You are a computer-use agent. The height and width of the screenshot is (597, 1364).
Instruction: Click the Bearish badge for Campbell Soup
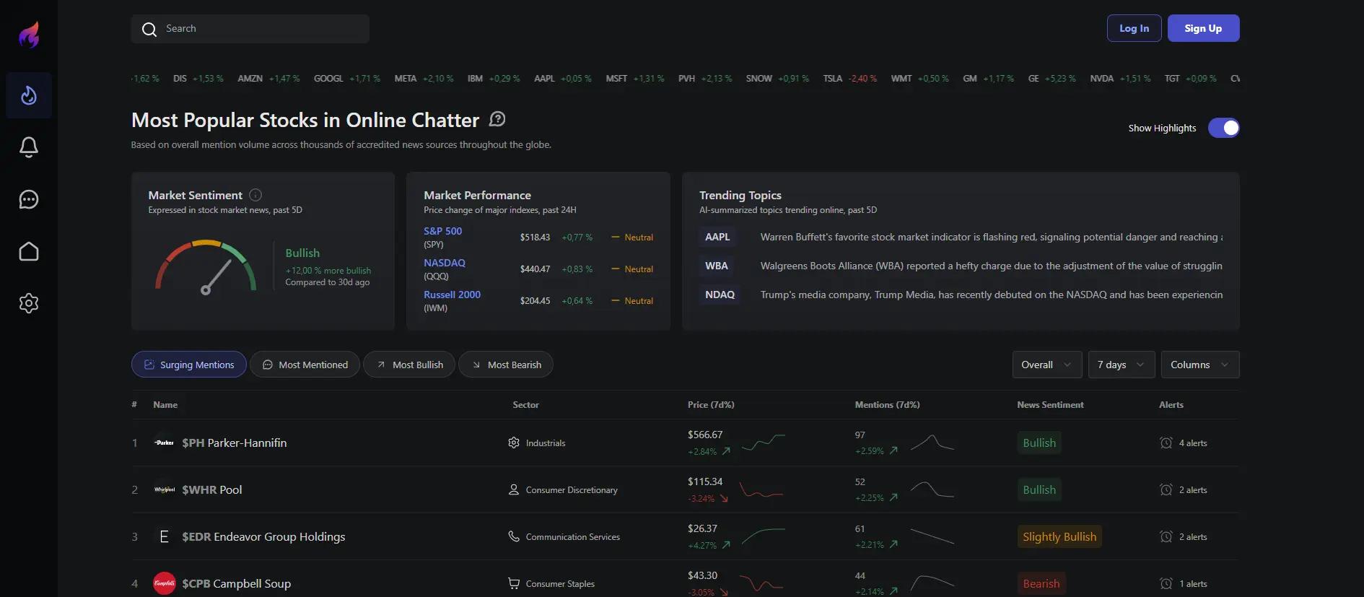[1041, 583]
